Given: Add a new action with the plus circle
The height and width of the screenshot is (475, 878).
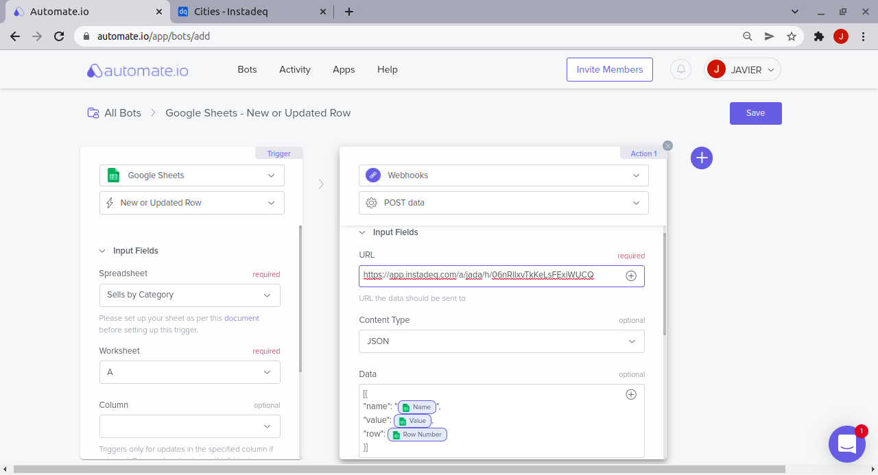Looking at the screenshot, I should click(x=702, y=158).
